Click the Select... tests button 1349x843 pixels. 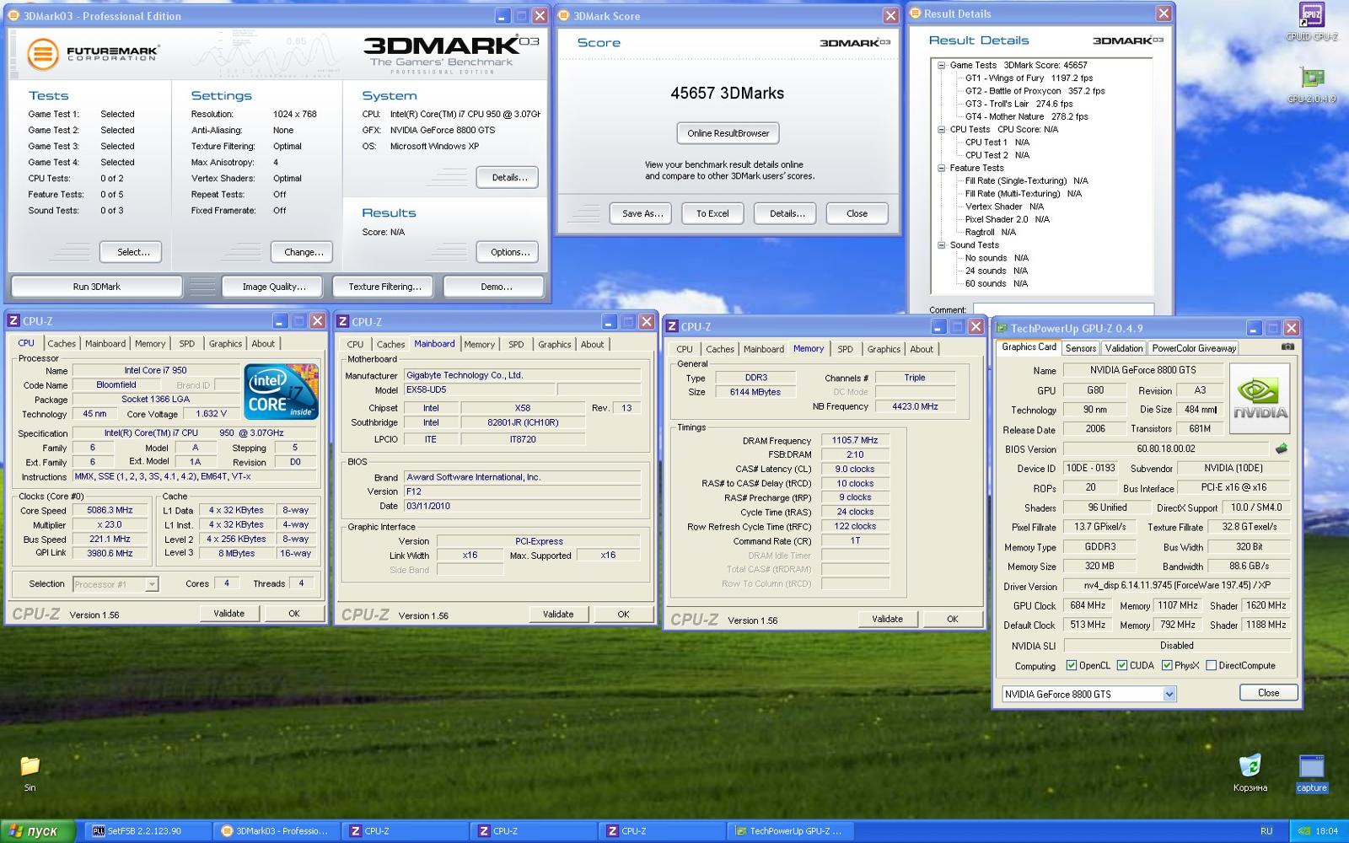(x=132, y=252)
